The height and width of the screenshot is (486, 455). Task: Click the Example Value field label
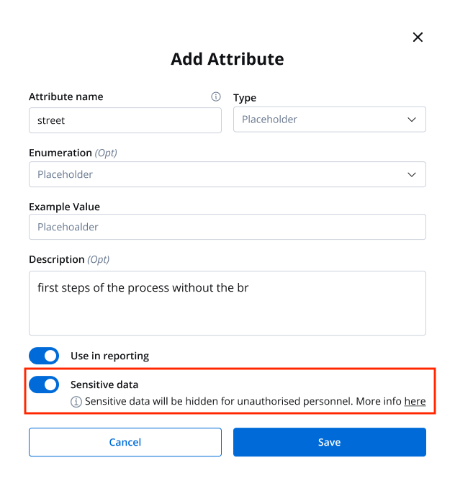point(65,207)
